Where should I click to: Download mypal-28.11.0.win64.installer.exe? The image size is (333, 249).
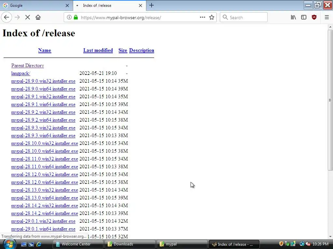45,167
